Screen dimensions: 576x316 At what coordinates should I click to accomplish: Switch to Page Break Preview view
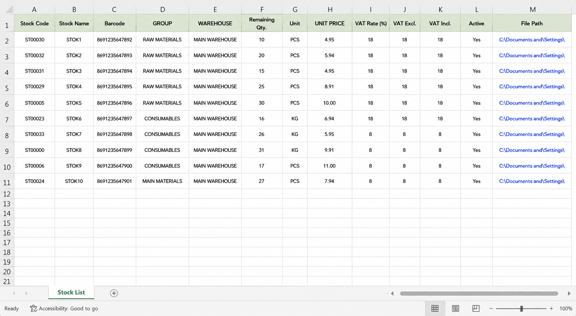point(476,309)
